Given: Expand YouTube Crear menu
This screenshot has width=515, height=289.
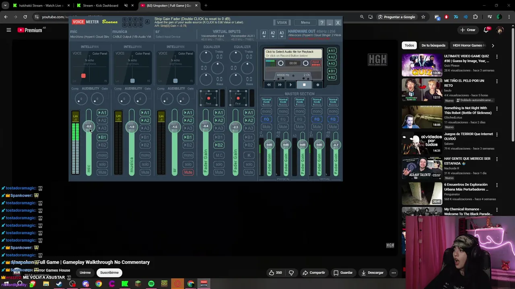Looking at the screenshot, I should point(468,30).
